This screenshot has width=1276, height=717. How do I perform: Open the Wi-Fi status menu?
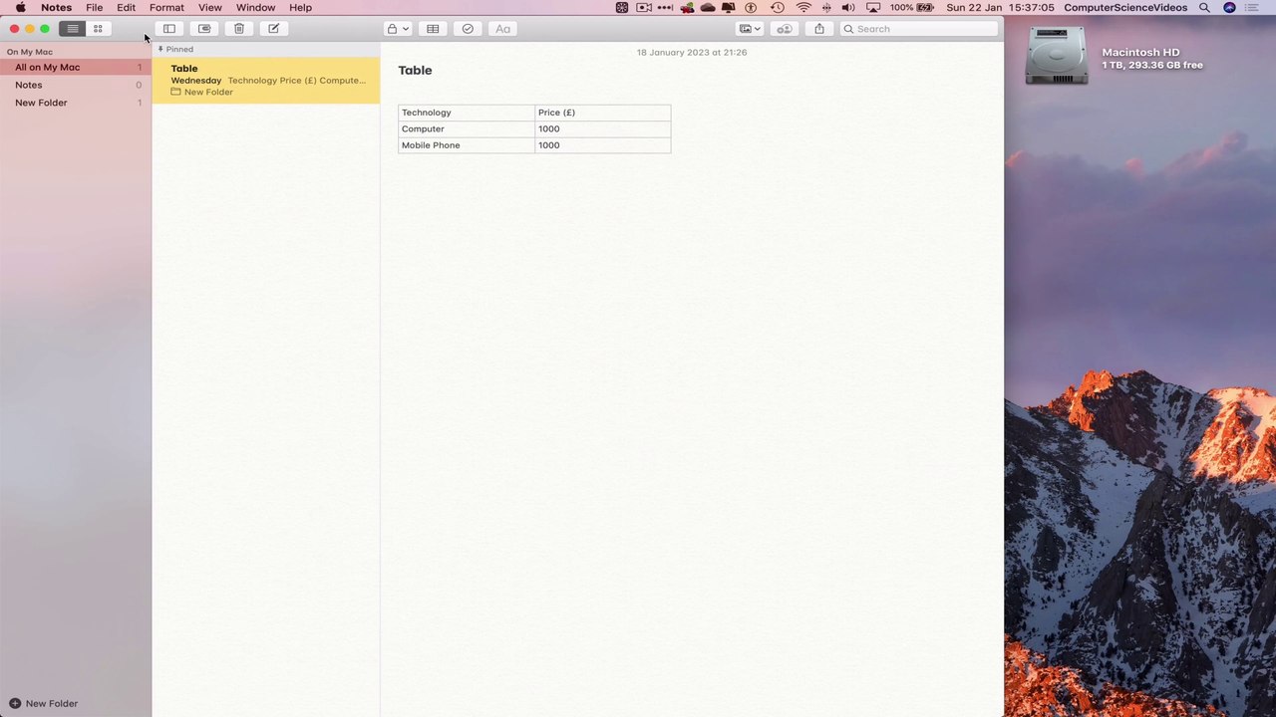point(803,7)
